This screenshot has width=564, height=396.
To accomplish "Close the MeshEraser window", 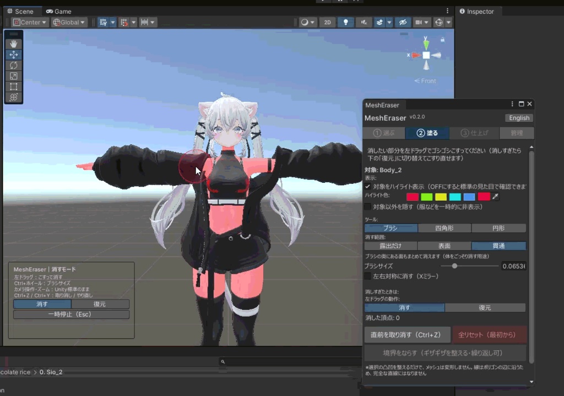I will tap(529, 104).
